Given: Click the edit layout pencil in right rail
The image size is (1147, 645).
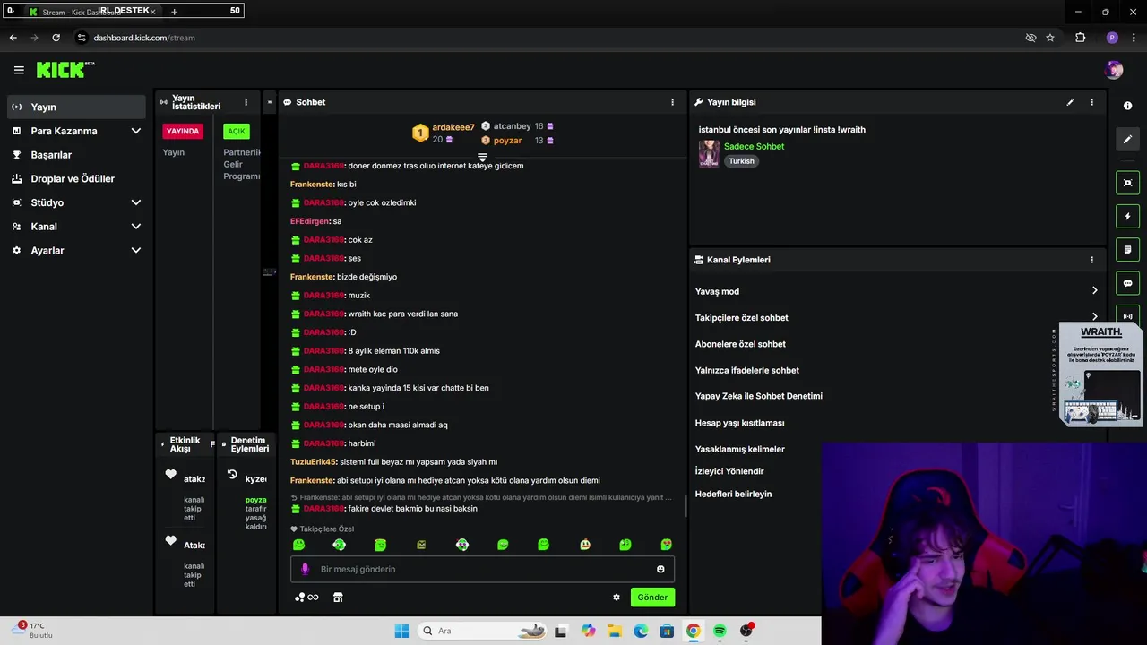Looking at the screenshot, I should [1127, 139].
